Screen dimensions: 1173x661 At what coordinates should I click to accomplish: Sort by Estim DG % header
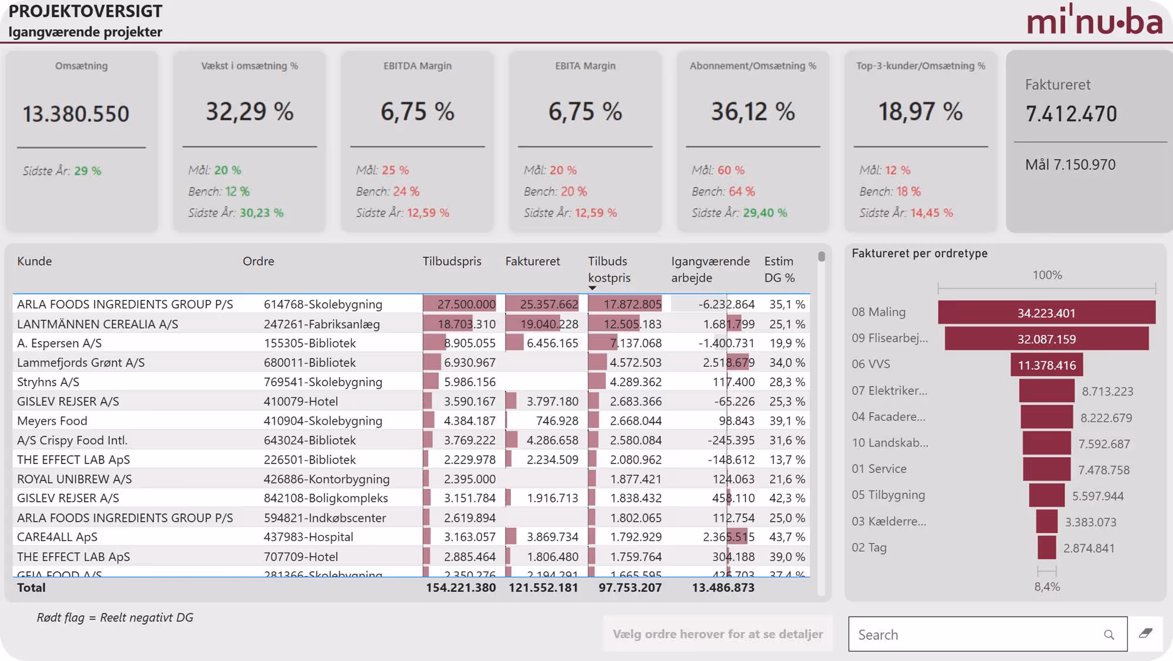[779, 269]
